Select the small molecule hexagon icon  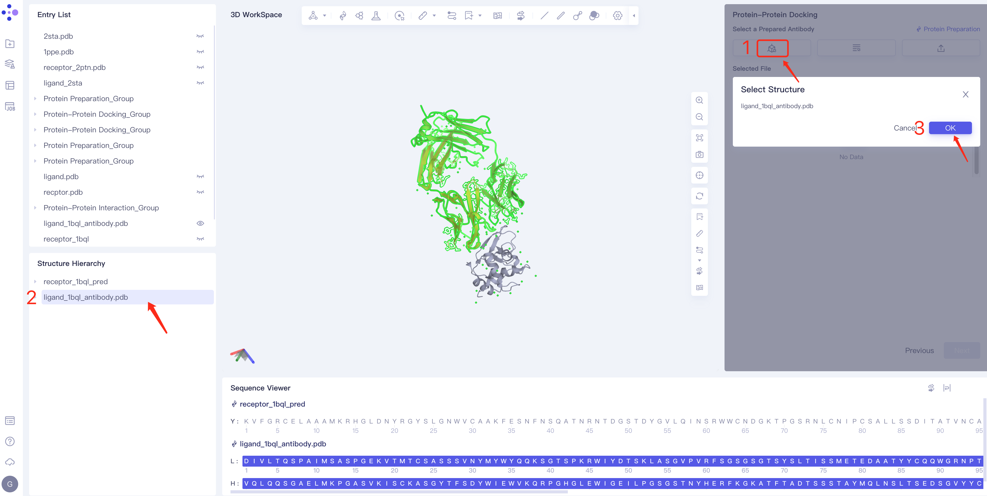coord(359,15)
